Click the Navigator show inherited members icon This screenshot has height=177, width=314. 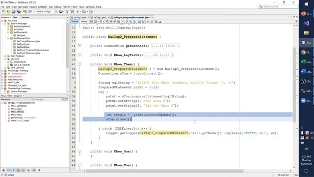point(3,170)
